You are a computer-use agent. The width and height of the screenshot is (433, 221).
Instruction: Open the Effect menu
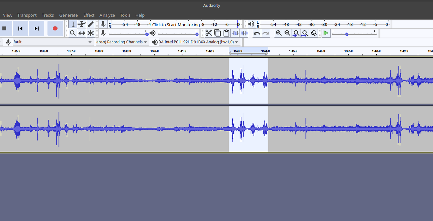[89, 15]
